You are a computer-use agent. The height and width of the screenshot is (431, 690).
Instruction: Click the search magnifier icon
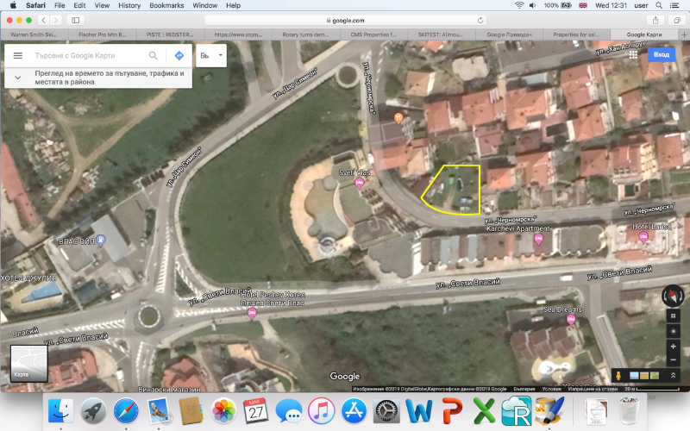154,55
